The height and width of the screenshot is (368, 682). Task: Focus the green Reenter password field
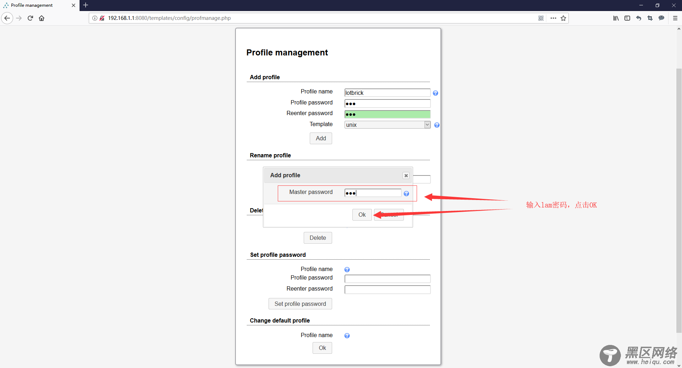tap(388, 114)
